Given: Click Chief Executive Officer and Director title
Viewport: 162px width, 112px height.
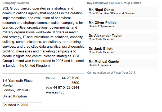Looking at the screenshot, I should [112, 13].
